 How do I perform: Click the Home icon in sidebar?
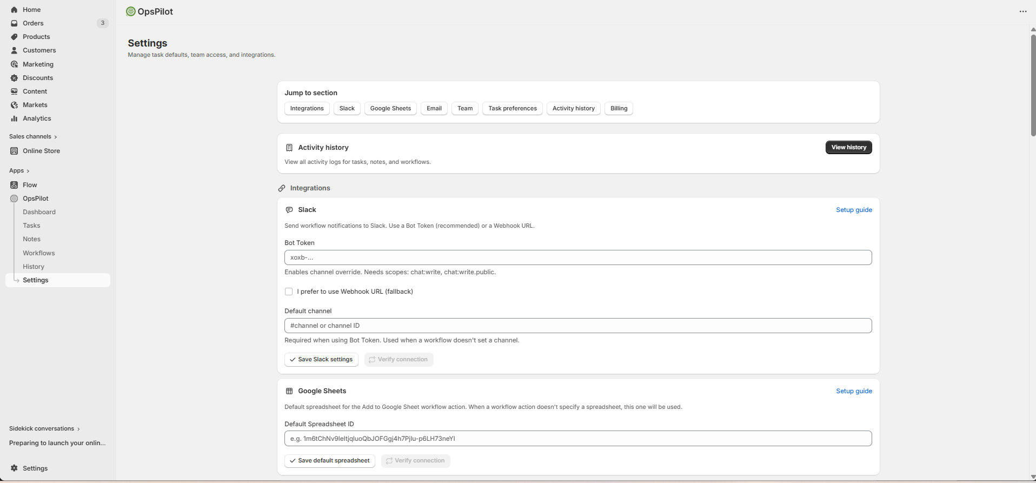[x=14, y=10]
